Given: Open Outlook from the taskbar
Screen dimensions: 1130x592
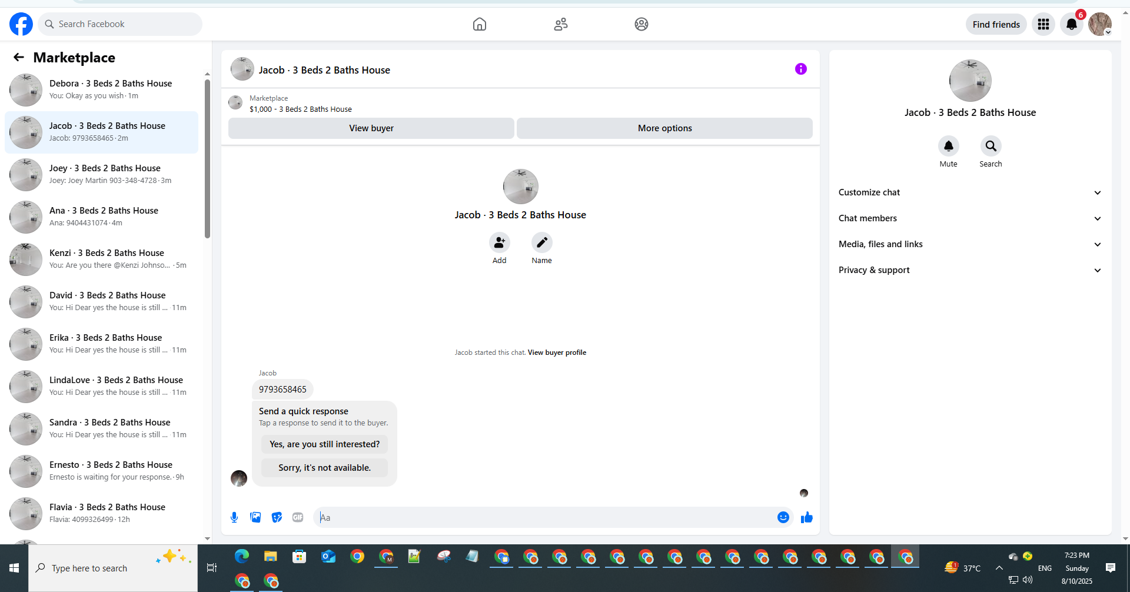Looking at the screenshot, I should point(328,556).
